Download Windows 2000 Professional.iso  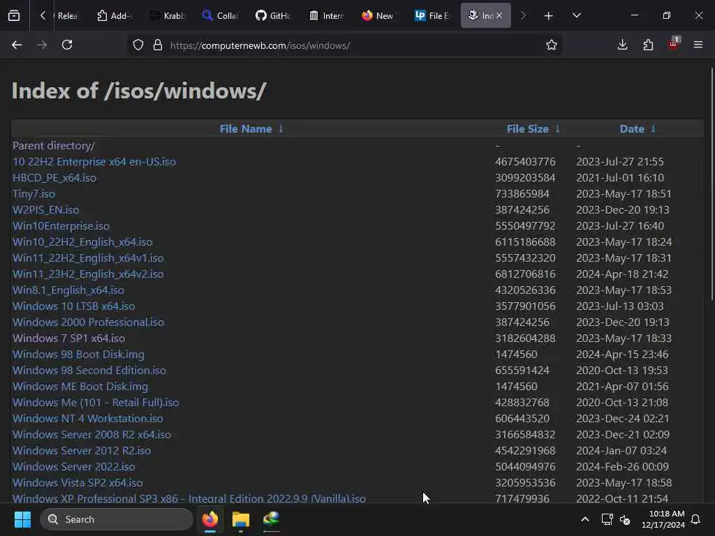coord(89,322)
